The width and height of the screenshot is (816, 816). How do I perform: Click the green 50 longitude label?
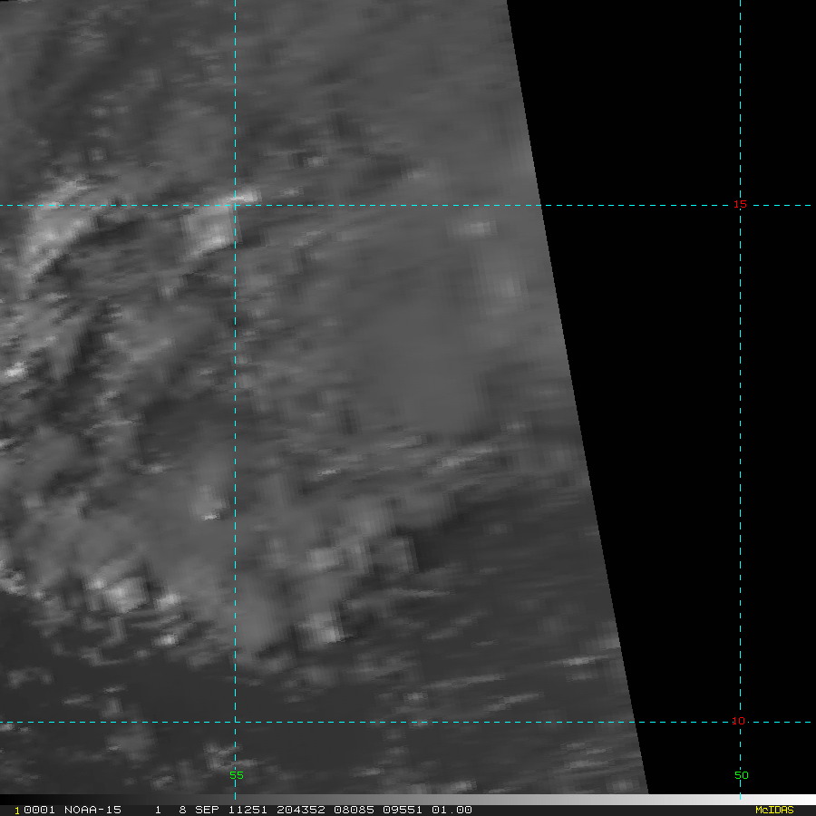742,775
